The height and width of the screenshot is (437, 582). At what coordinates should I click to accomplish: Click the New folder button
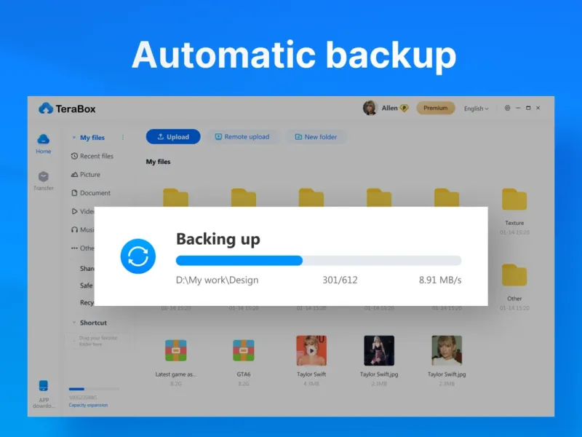316,137
